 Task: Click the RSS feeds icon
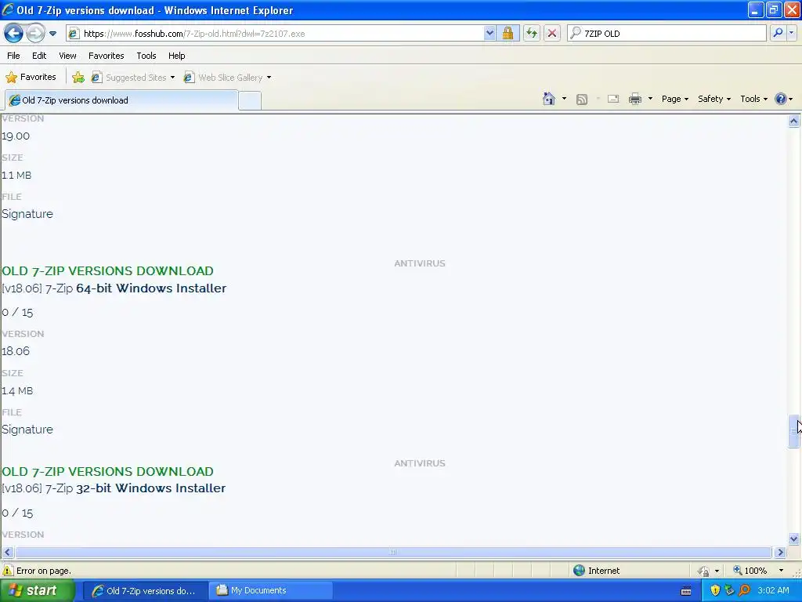click(x=582, y=100)
